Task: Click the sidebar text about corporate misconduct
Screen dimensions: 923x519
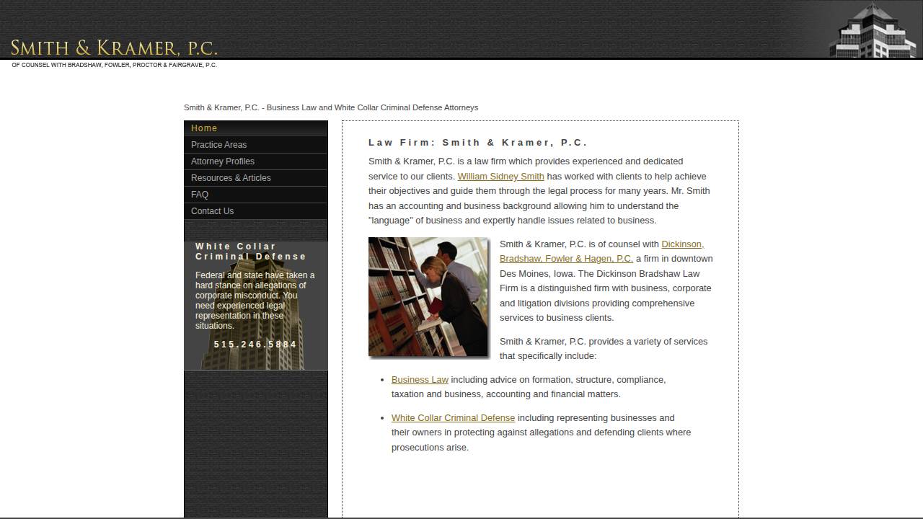Action: pyautogui.click(x=255, y=300)
